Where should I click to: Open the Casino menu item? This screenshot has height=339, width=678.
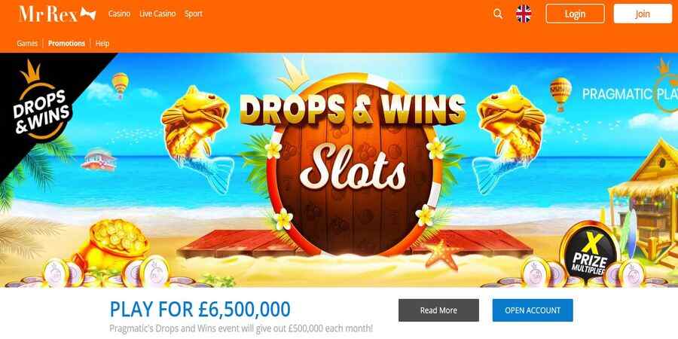pyautogui.click(x=119, y=14)
